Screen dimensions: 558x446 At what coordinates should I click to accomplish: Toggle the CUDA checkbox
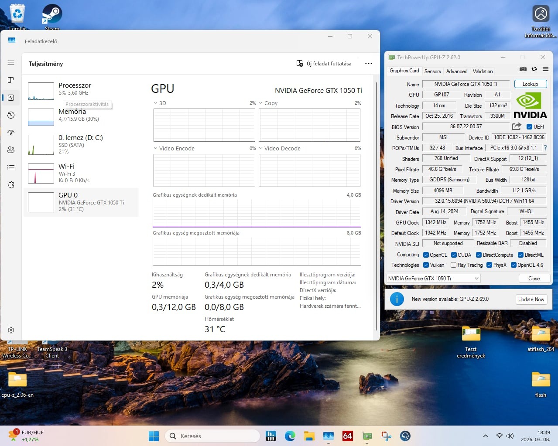454,255
